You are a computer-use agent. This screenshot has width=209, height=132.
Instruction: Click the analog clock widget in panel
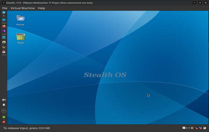4,111
